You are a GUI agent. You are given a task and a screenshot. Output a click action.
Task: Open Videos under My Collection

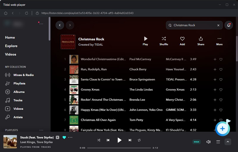14,109
